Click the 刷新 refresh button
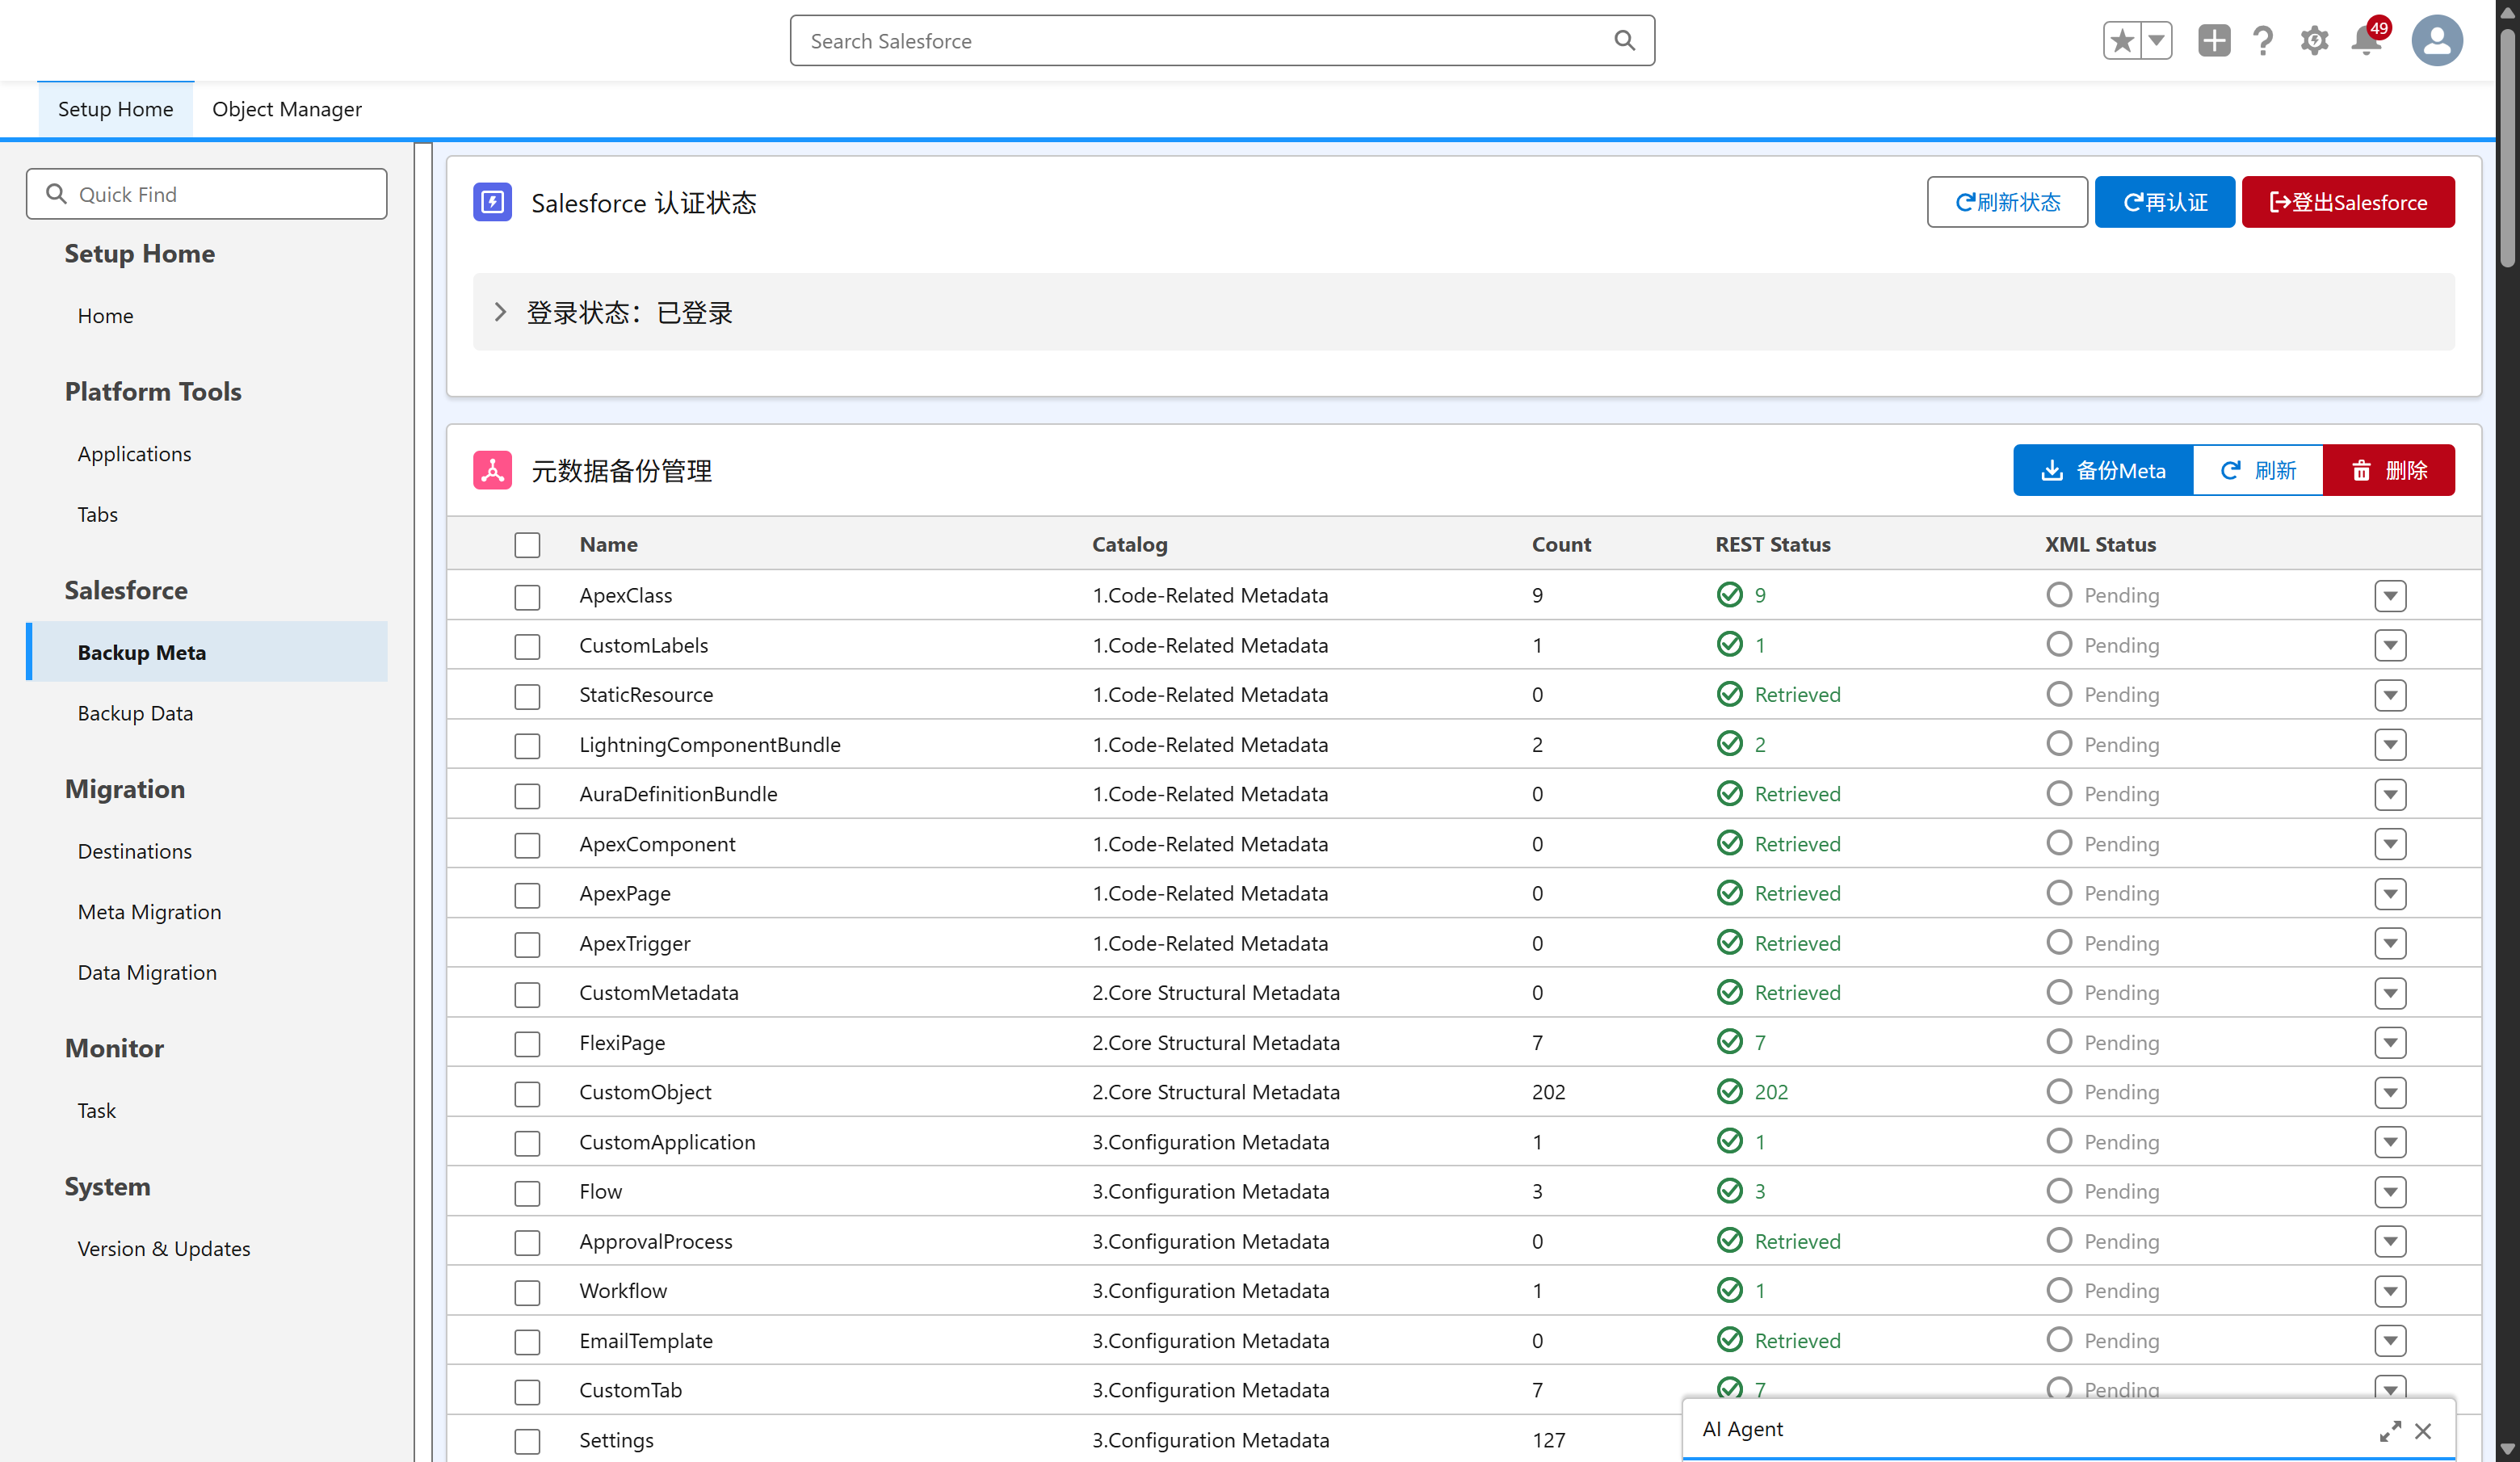This screenshot has height=1462, width=2520. coord(2258,470)
